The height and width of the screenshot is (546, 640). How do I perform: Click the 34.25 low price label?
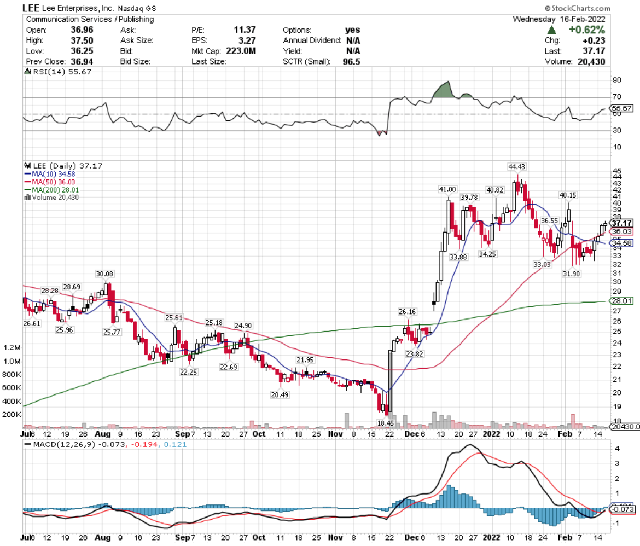point(487,254)
